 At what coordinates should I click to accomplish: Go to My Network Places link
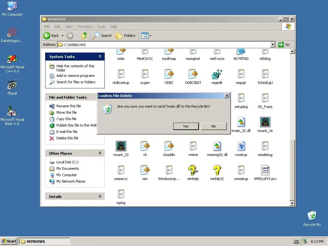coord(71,181)
